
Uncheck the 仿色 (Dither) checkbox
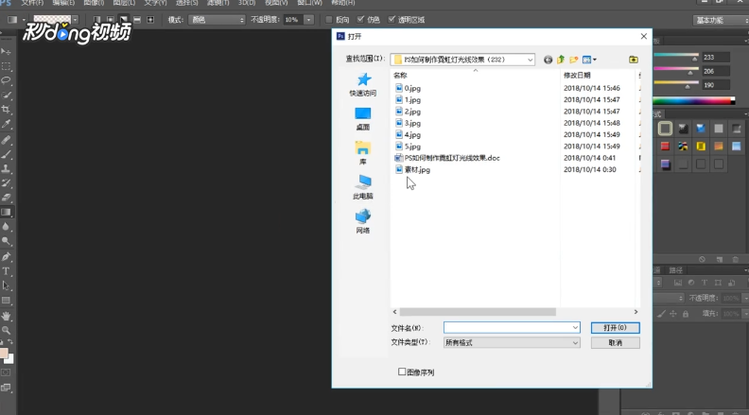pyautogui.click(x=360, y=20)
